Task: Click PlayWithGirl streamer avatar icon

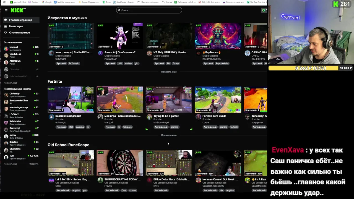Action: coord(100,53)
